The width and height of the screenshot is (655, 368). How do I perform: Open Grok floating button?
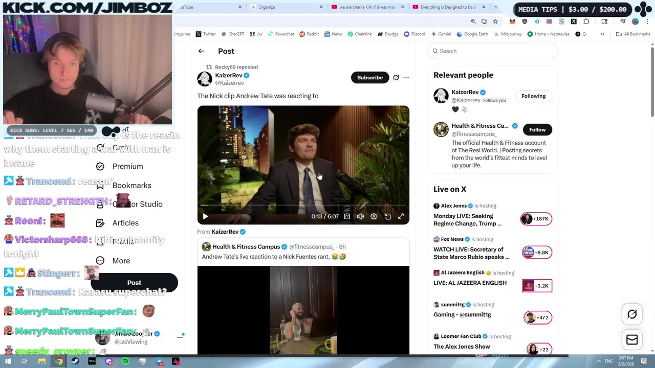pyautogui.click(x=632, y=314)
